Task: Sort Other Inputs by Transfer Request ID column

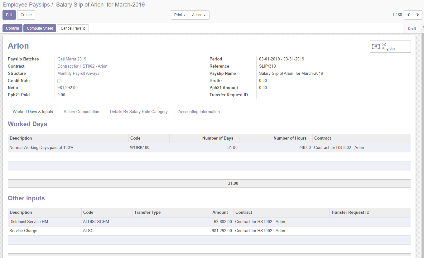Action: tap(370, 213)
